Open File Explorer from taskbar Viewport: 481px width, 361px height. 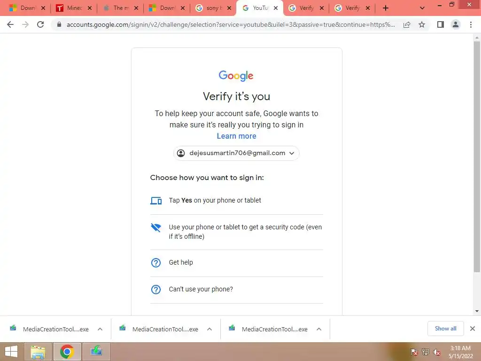pos(38,352)
